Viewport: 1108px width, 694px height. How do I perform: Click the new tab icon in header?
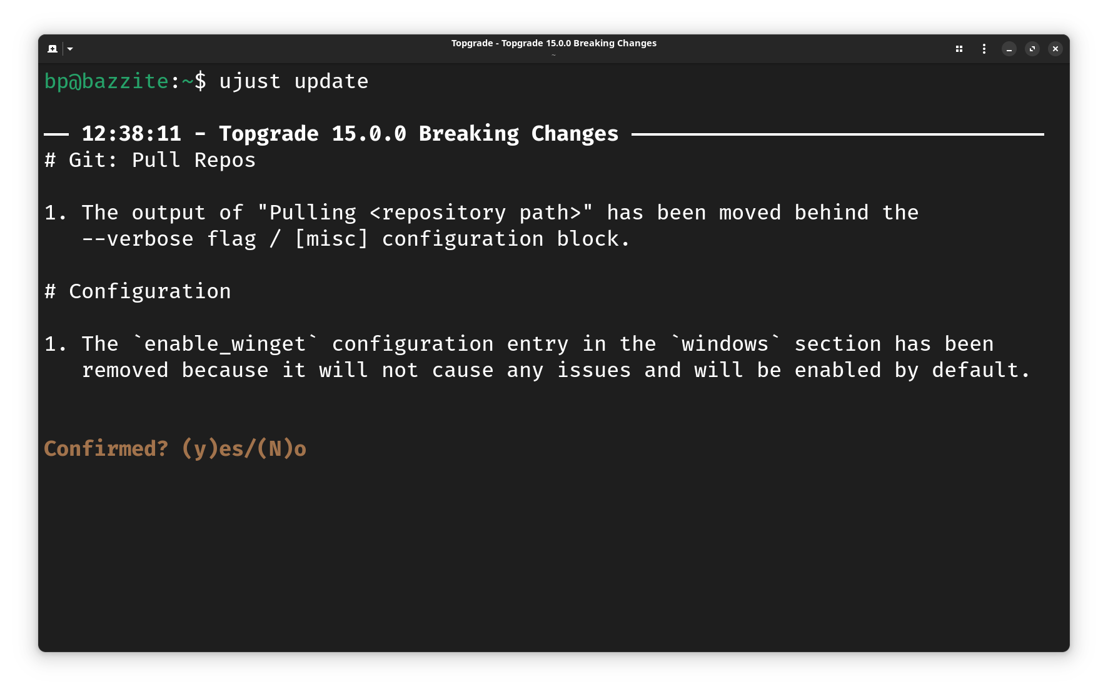pyautogui.click(x=53, y=49)
